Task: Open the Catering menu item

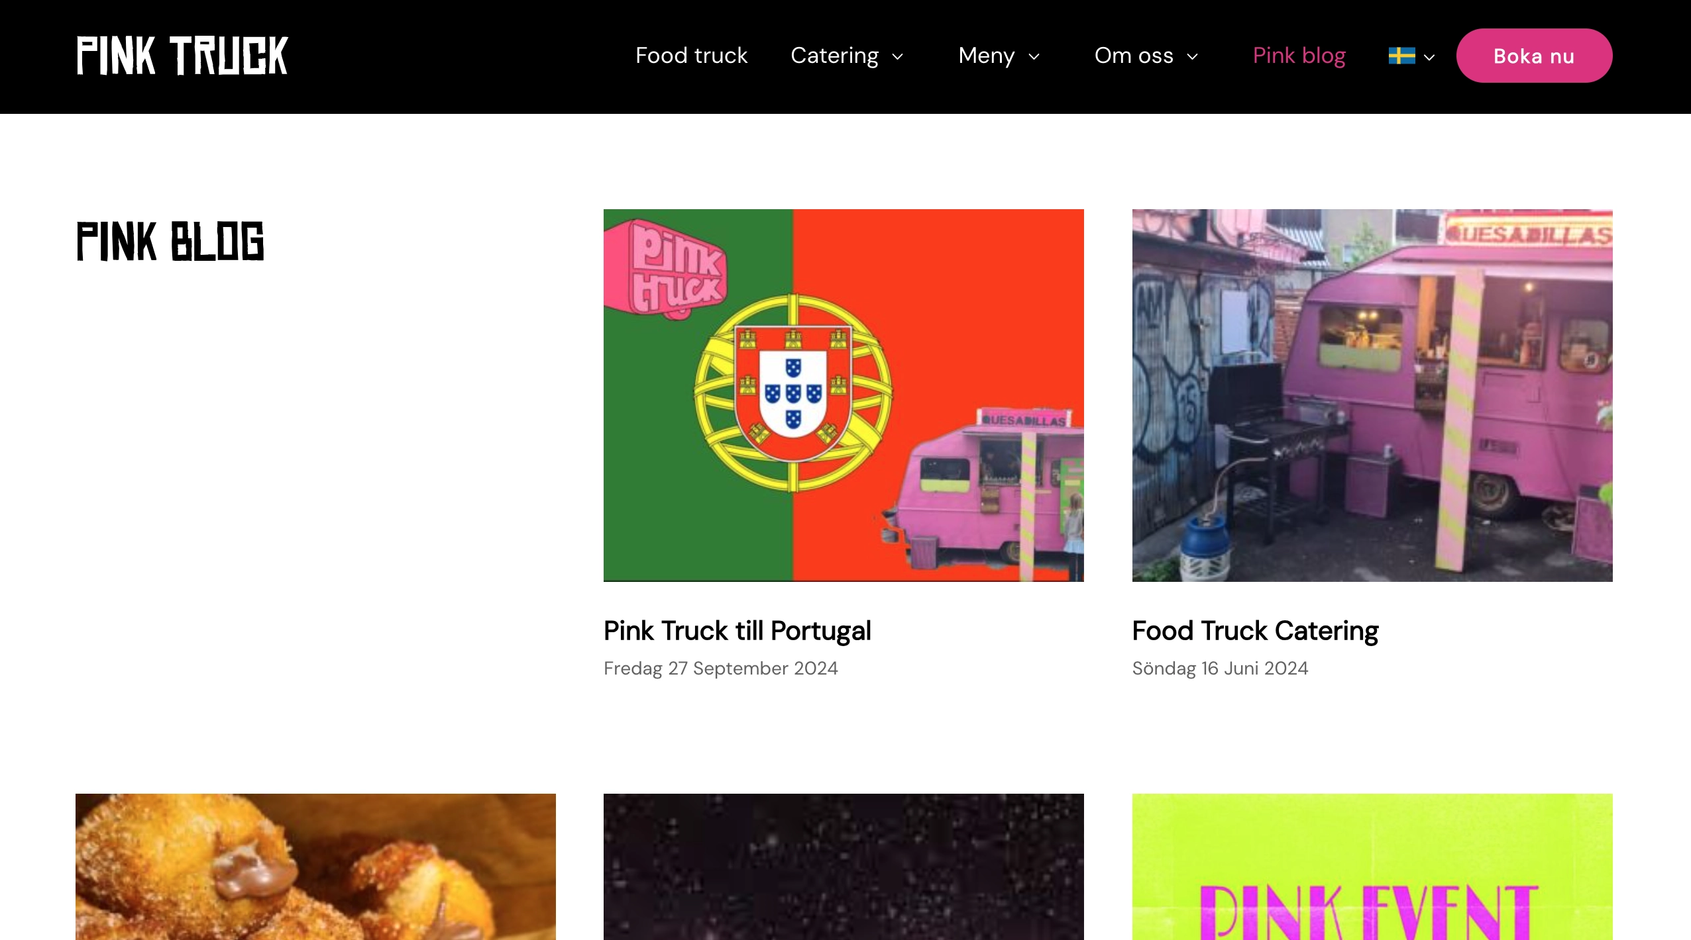Action: tap(834, 56)
